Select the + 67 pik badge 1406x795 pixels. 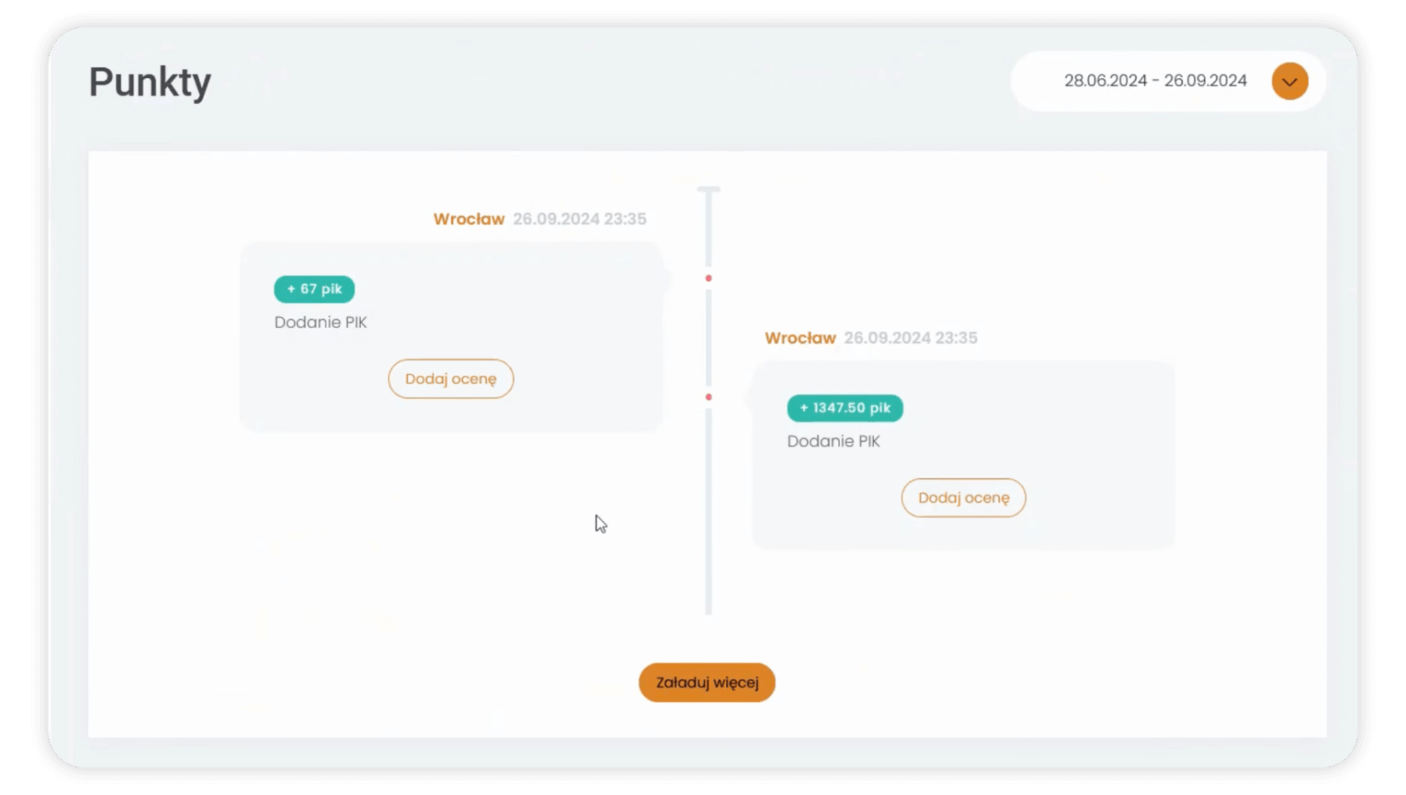pos(315,289)
